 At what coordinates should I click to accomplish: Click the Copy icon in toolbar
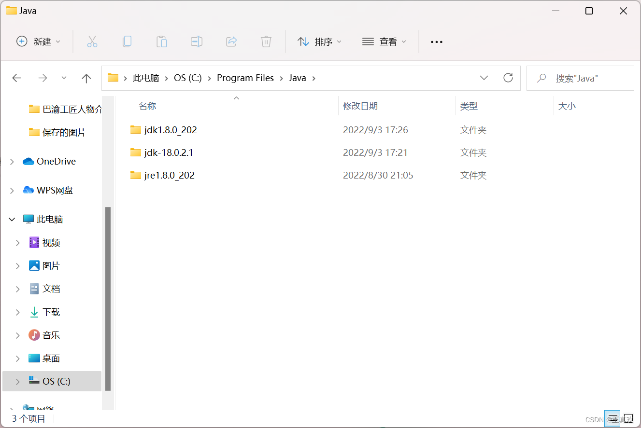click(x=127, y=42)
